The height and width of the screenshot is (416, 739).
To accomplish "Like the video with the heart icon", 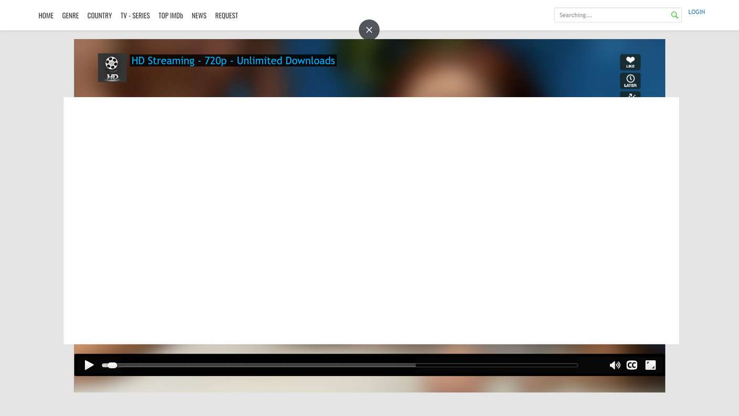I will 630,62.
